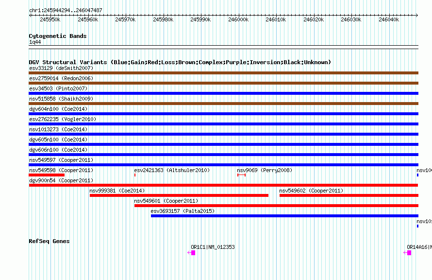Select the blue esv34503 gain bar

[223, 93]
